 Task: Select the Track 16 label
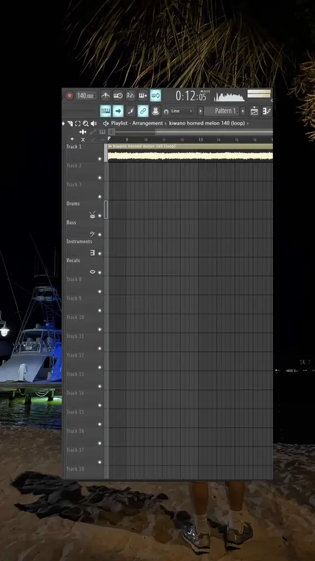[x=75, y=431]
